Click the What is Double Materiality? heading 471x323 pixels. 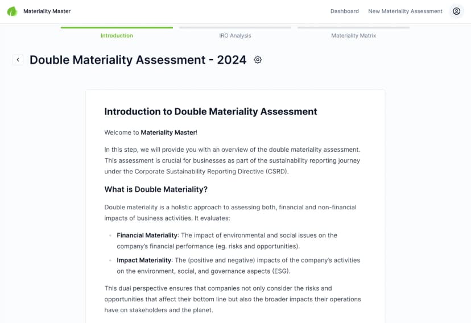[x=156, y=189]
